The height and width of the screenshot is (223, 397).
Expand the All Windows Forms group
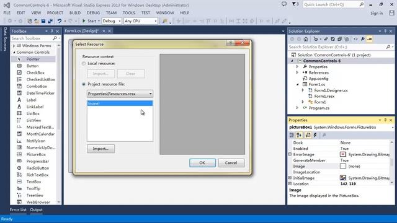[14, 46]
